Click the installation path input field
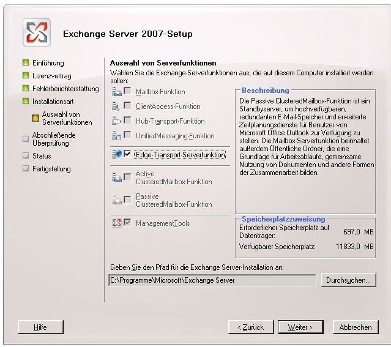The image size is (391, 347). pos(212,280)
